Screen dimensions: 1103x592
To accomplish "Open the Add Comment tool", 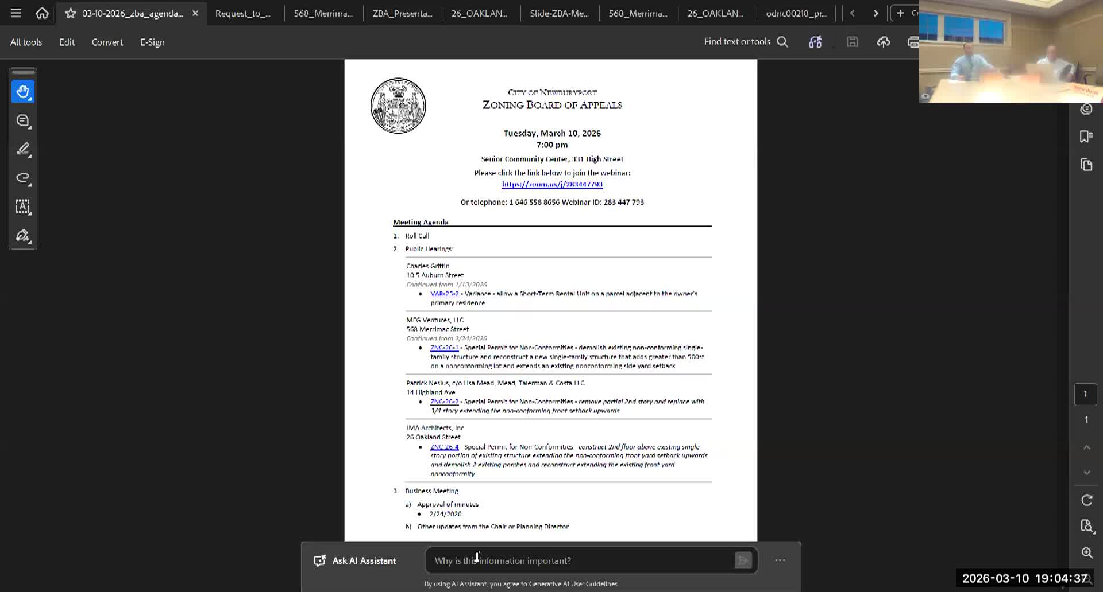I will [x=22, y=120].
